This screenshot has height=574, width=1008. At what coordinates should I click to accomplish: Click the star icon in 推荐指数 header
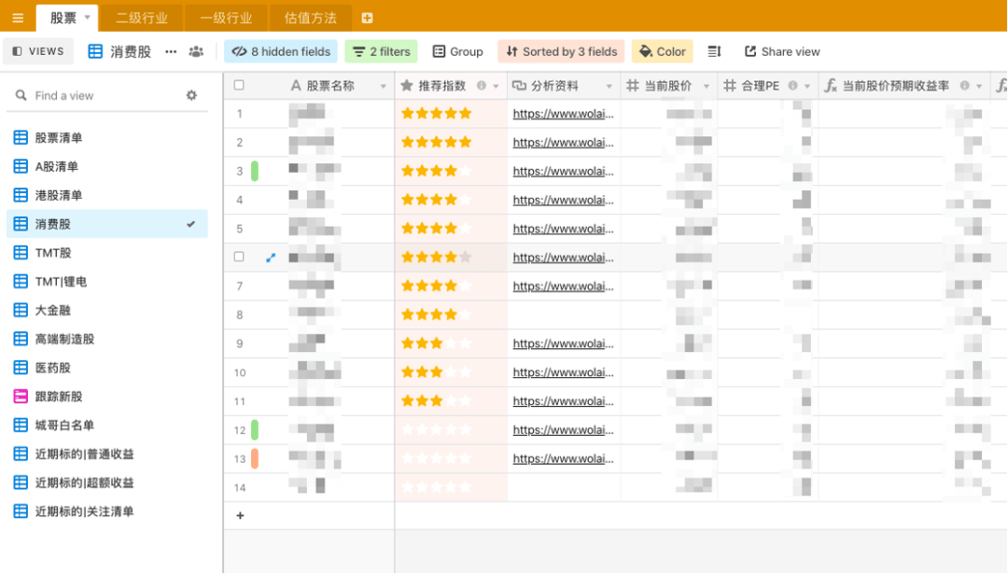coord(406,86)
